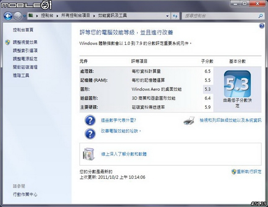Click Windows Aero 的桌面效能 description text
Image resolution: width=268 pixels, height=207 pixels.
157,89
